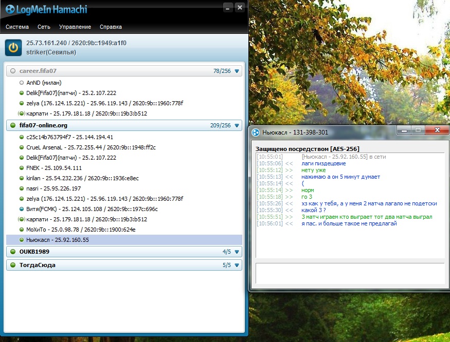
Task: Open dropdown arrow for ТогдаСюда network
Action: pyautogui.click(x=237, y=265)
